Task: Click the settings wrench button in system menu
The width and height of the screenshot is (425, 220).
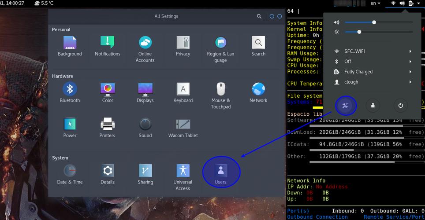Action: click(345, 106)
